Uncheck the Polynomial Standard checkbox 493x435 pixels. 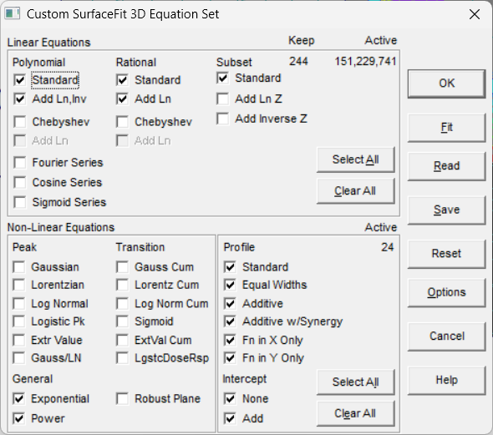click(x=20, y=80)
